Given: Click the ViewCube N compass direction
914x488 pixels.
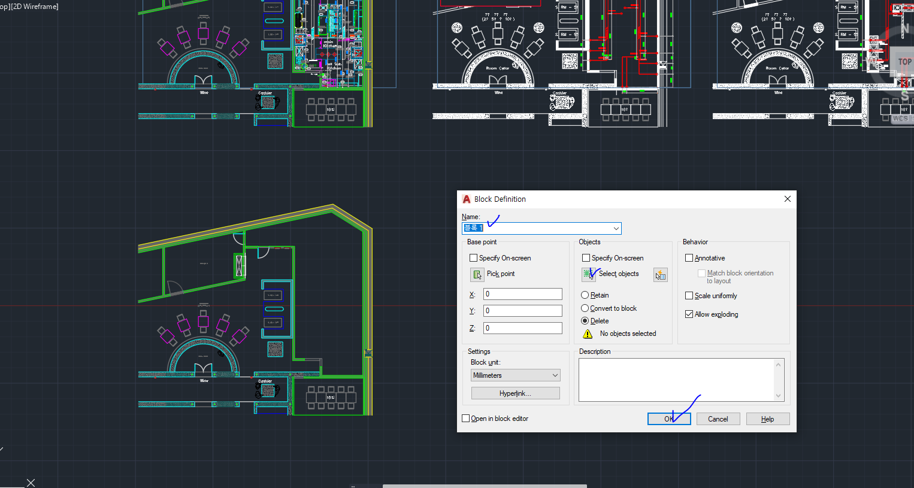Looking at the screenshot, I should pos(905,29).
